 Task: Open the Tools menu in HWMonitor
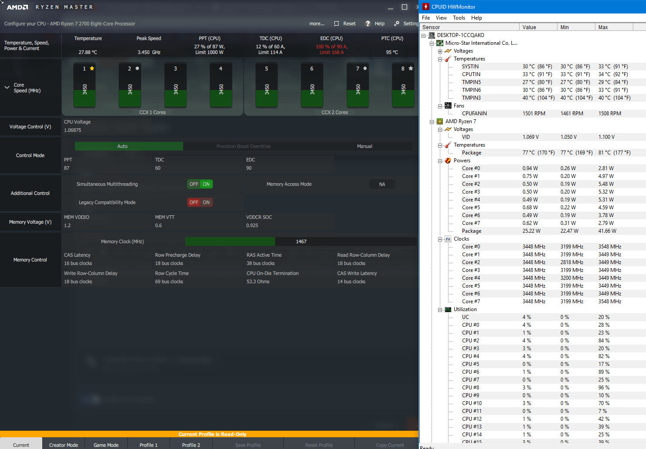(459, 18)
